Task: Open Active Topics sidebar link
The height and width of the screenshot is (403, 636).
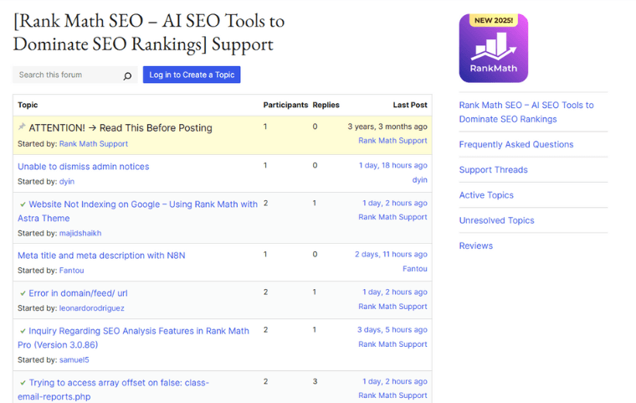Action: (486, 195)
